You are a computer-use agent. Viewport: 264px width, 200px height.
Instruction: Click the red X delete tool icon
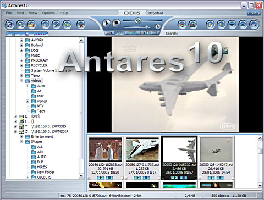point(81,25)
